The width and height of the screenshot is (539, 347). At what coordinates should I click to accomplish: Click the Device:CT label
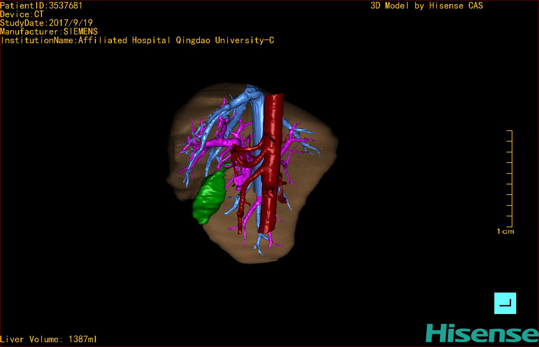pyautogui.click(x=22, y=14)
